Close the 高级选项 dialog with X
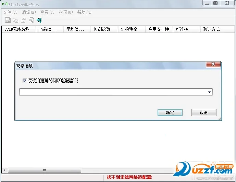The height and width of the screenshot is (182, 236). pos(213,65)
